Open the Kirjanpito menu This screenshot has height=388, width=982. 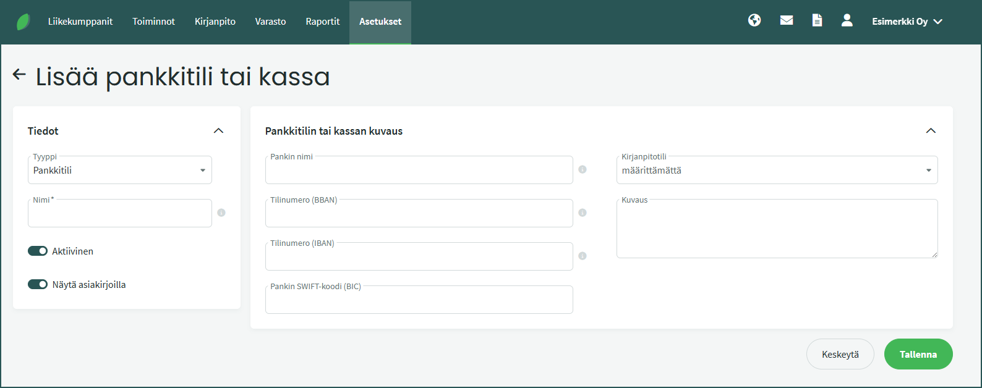click(x=215, y=22)
